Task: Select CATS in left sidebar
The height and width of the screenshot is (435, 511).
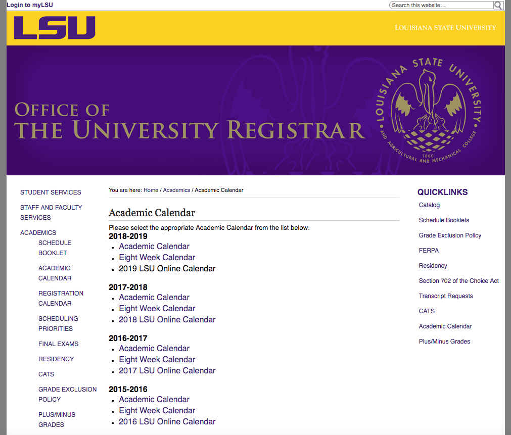Action: click(47, 374)
